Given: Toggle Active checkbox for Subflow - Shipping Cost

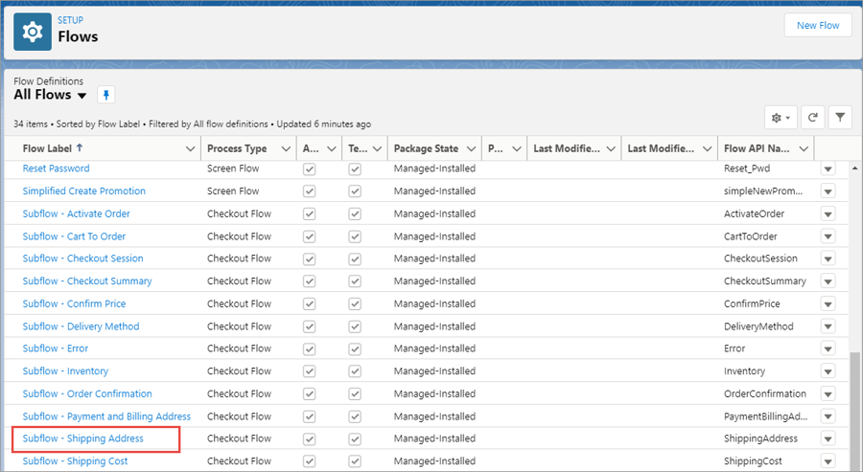Looking at the screenshot, I should point(309,461).
